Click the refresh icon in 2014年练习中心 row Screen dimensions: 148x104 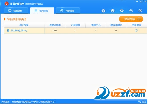pyautogui.click(x=136, y=31)
